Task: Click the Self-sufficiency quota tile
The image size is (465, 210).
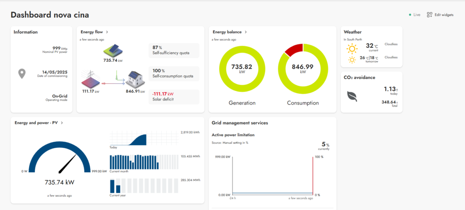Action: [x=173, y=50]
